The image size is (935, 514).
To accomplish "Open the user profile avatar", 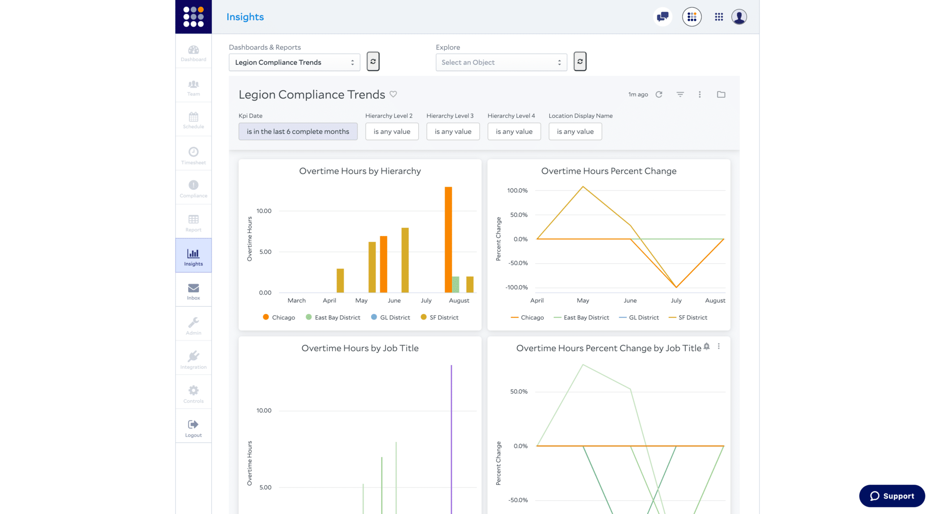I will point(739,17).
